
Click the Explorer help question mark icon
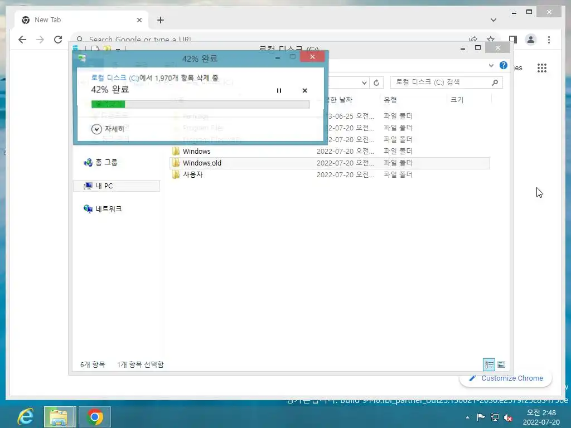pyautogui.click(x=504, y=66)
